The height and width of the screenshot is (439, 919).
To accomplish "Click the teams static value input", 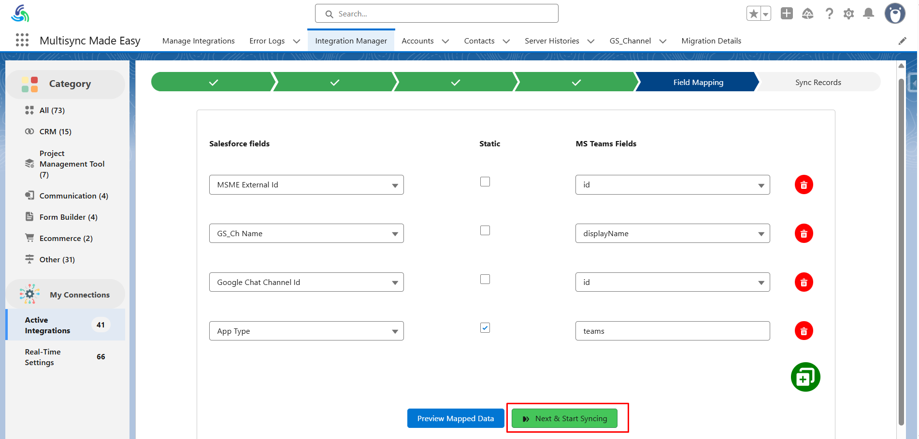I will (x=672, y=331).
